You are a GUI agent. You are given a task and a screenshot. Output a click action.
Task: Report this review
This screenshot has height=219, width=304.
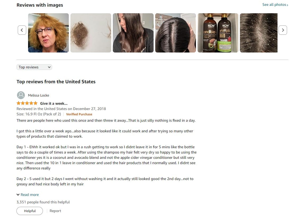coord(55,211)
